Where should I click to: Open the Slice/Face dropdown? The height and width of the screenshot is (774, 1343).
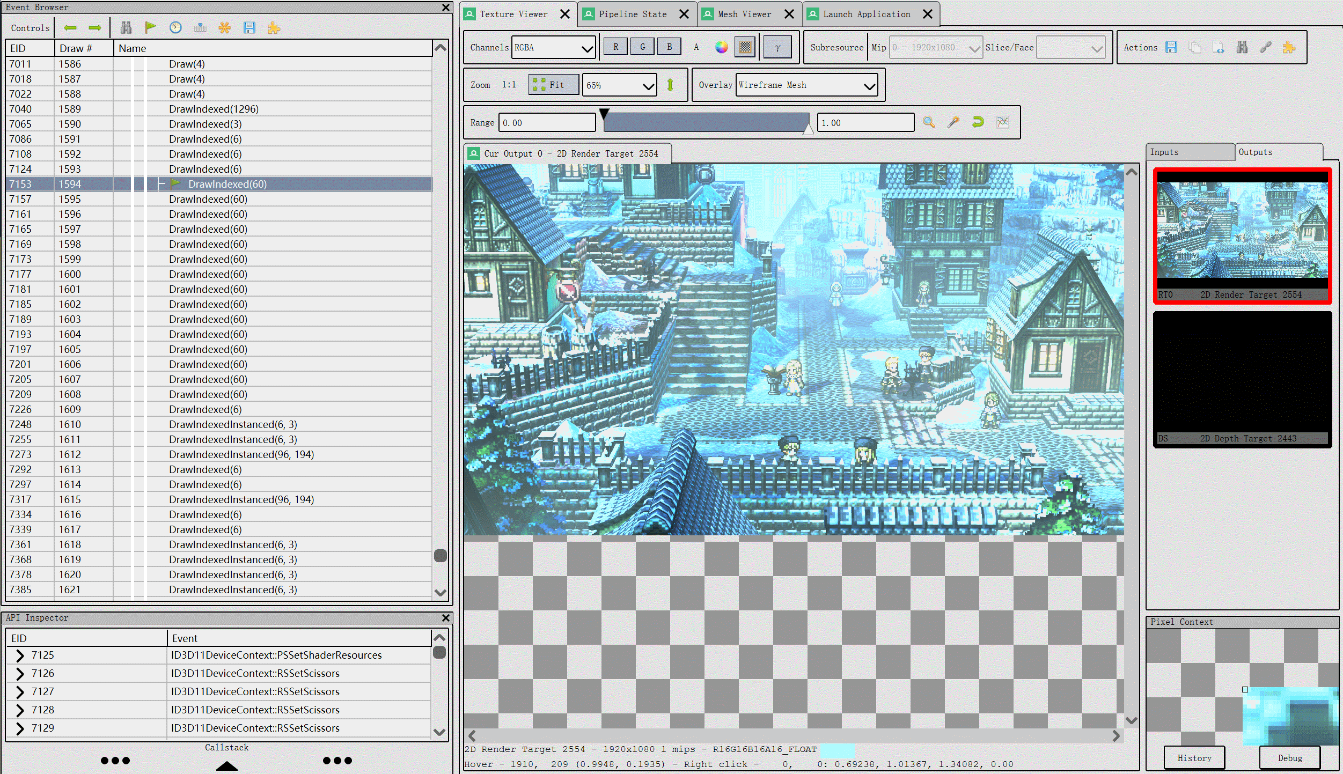[1071, 47]
